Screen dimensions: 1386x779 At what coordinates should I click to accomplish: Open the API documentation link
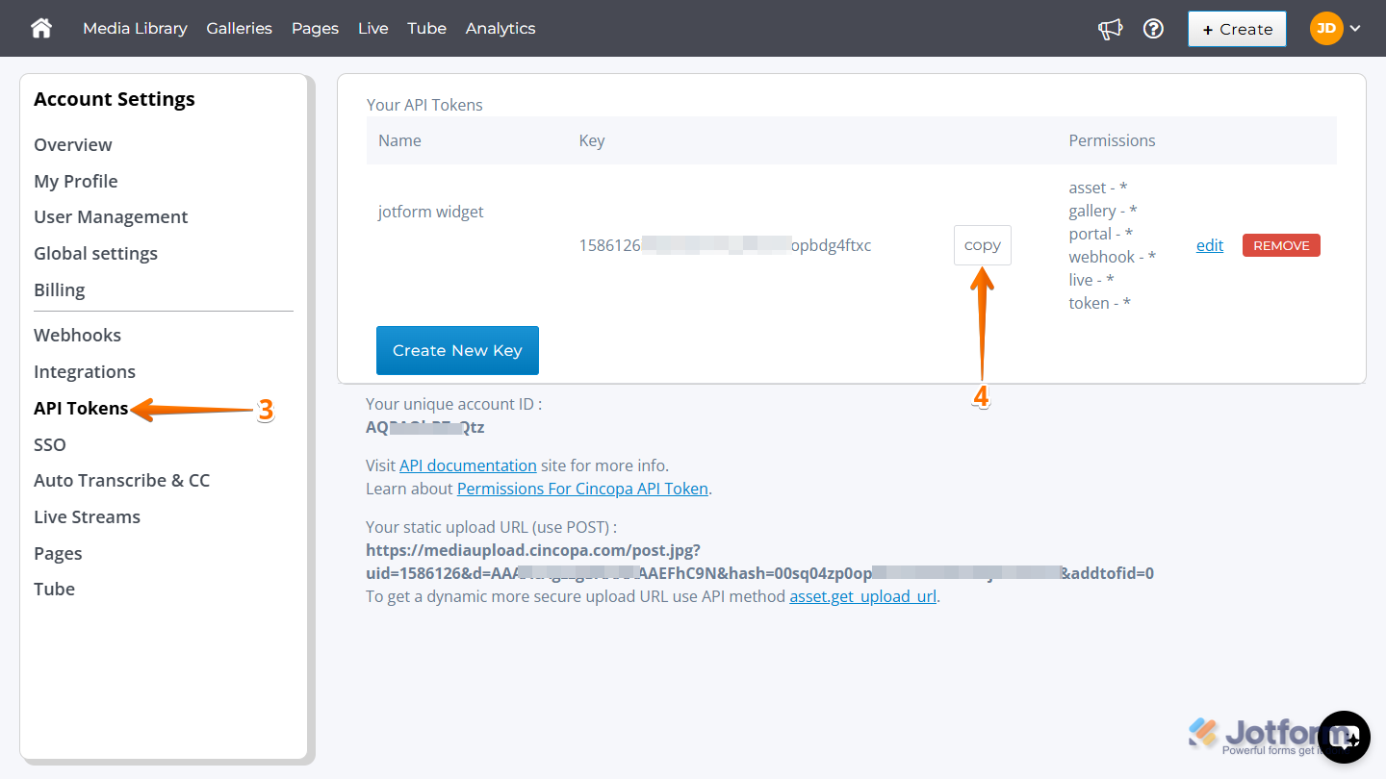pyautogui.click(x=468, y=465)
